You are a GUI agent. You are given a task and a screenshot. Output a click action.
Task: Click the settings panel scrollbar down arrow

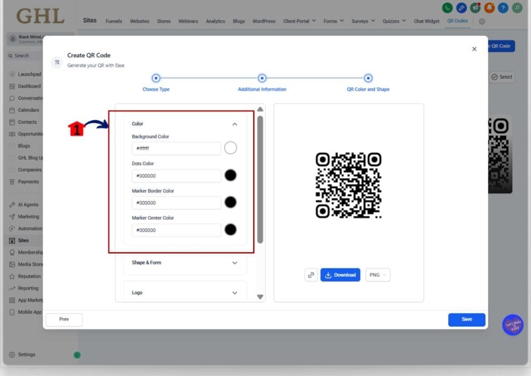(x=260, y=297)
